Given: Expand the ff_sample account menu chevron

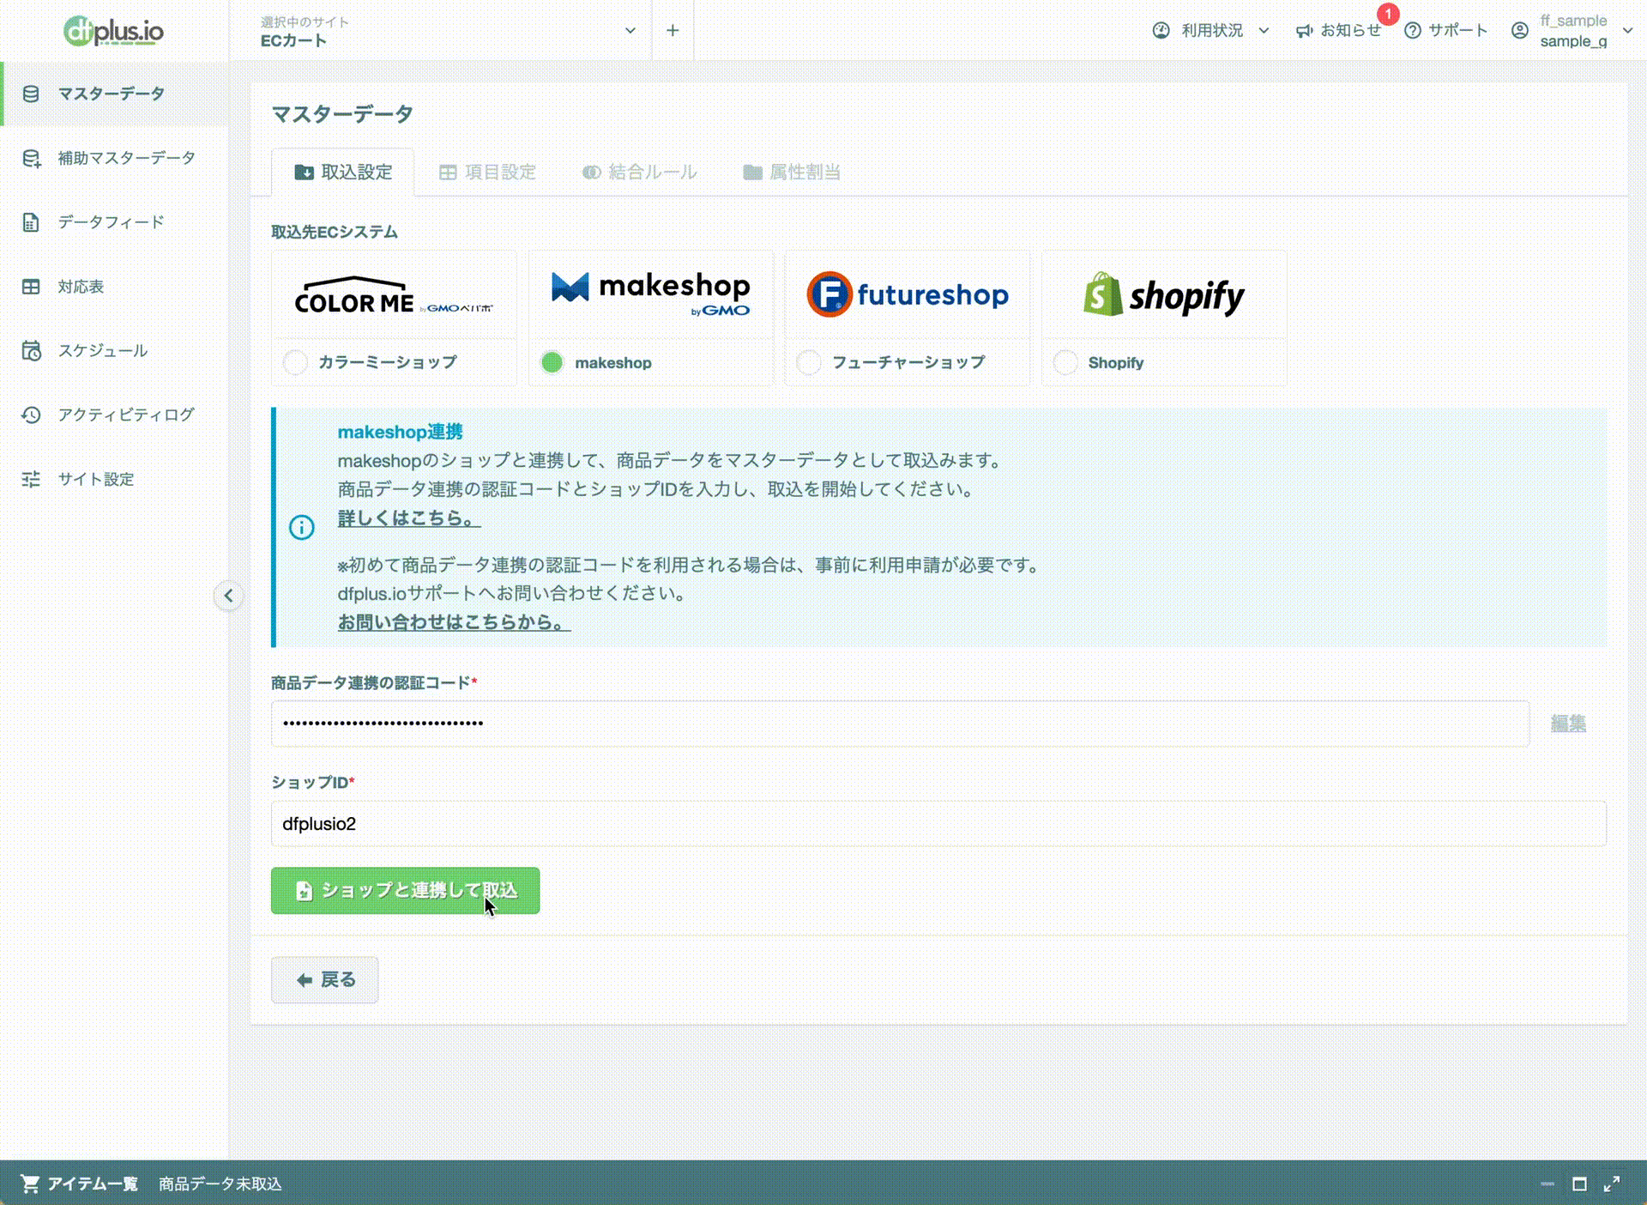Looking at the screenshot, I should tap(1627, 31).
